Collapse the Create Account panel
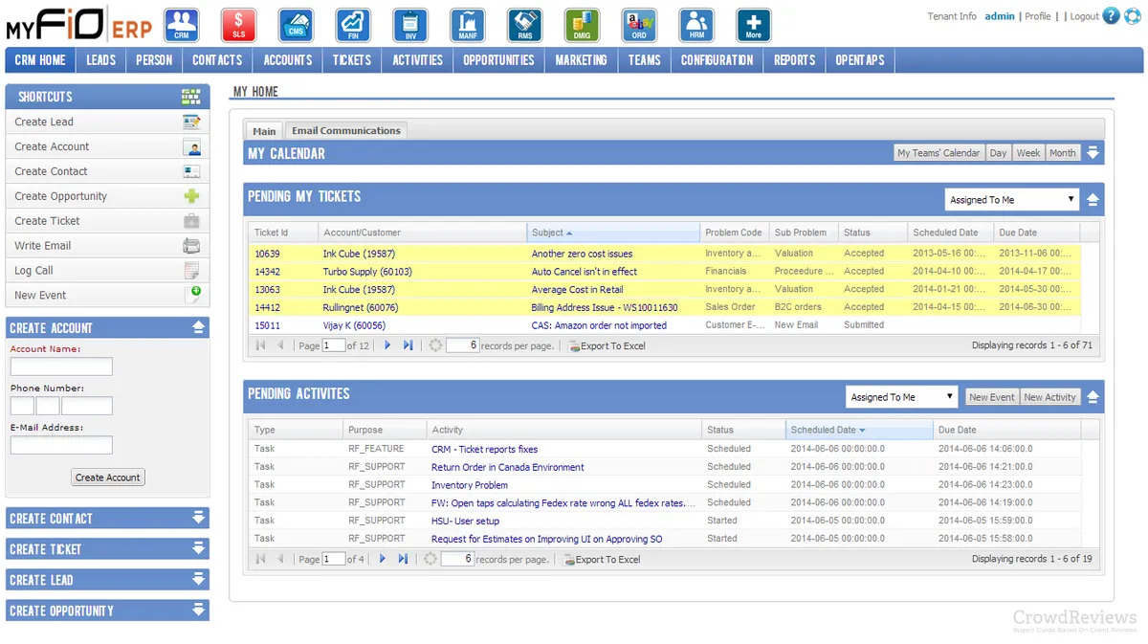The image size is (1148, 644). (x=199, y=328)
